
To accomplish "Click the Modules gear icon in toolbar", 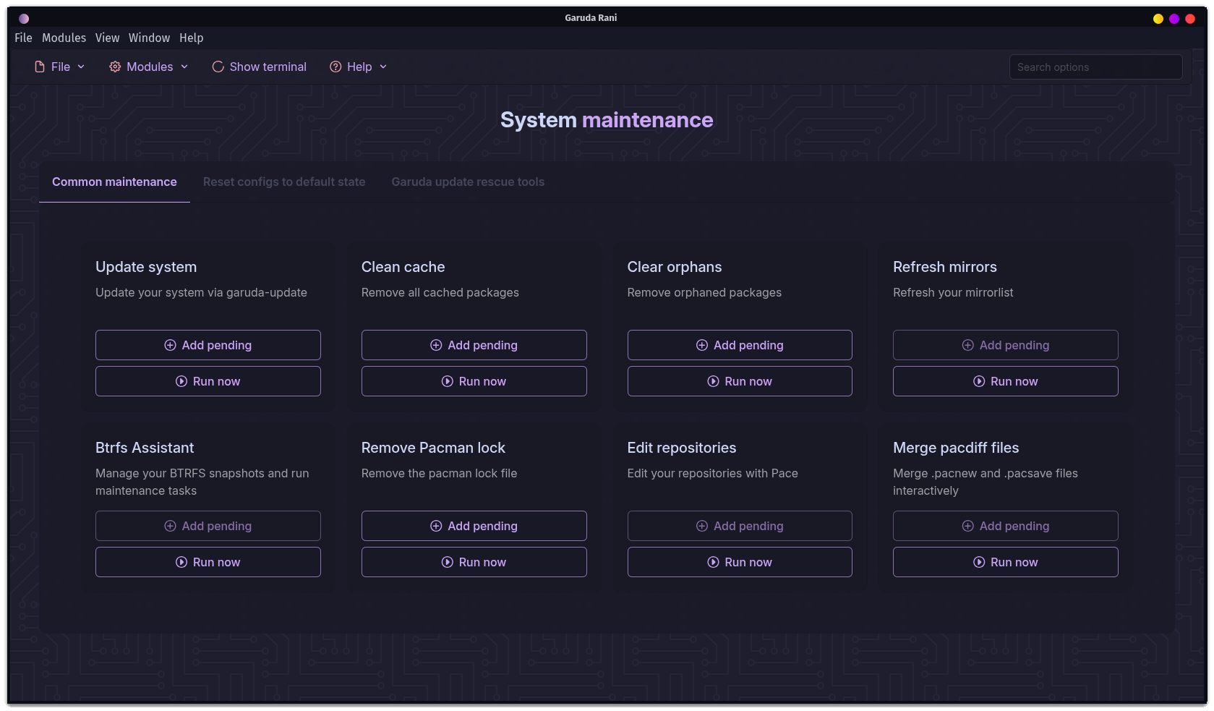I will point(115,67).
